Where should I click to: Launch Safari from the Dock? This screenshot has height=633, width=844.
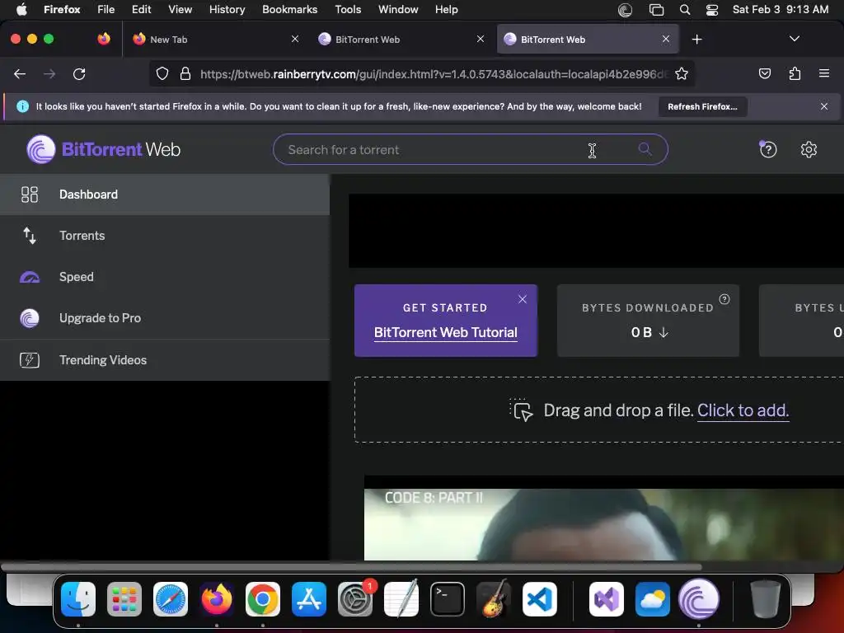point(171,599)
